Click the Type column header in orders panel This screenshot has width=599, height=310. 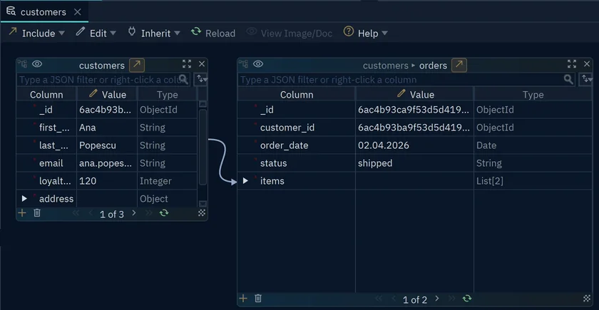coord(533,94)
